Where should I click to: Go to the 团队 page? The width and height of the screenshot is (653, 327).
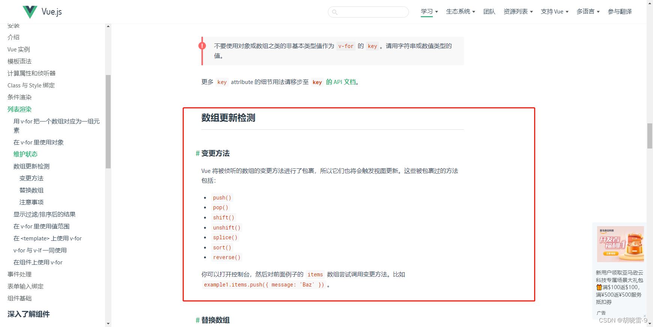point(489,12)
